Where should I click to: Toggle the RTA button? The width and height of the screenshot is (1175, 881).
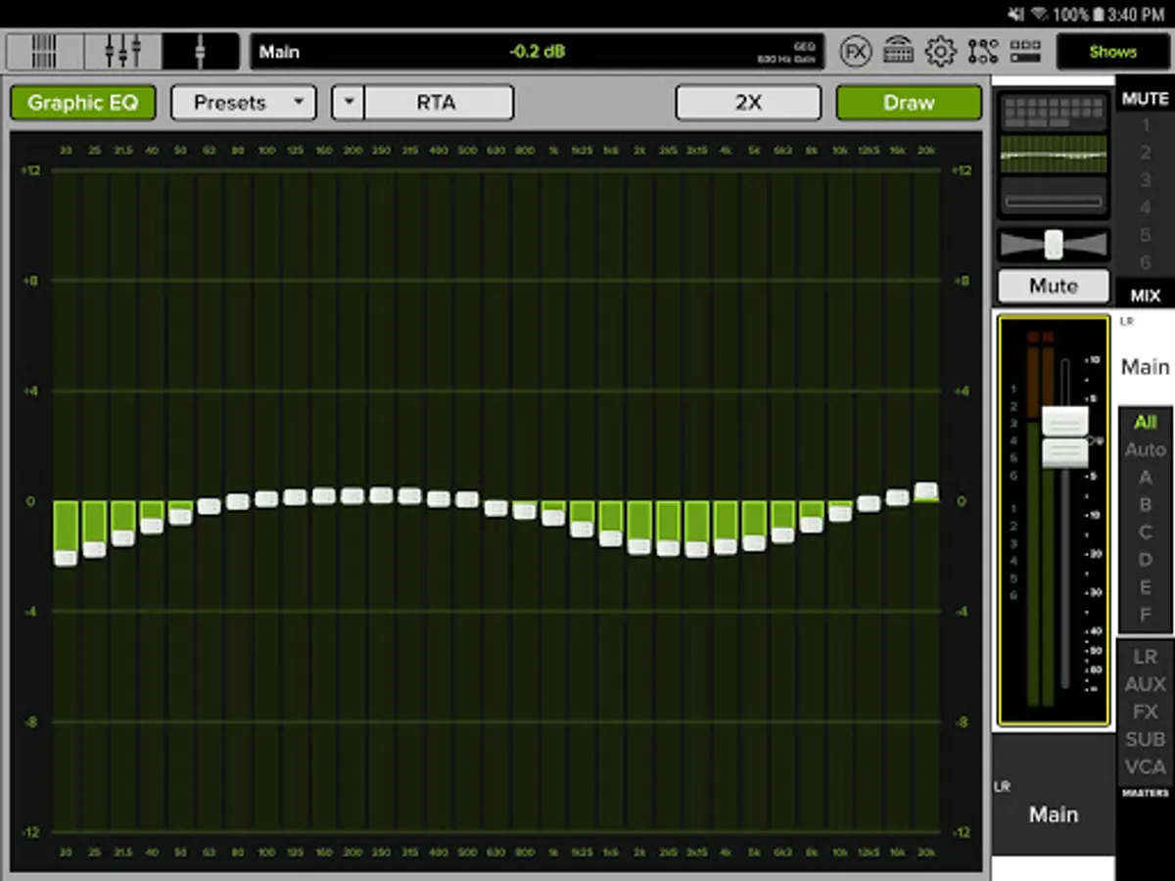tap(438, 103)
